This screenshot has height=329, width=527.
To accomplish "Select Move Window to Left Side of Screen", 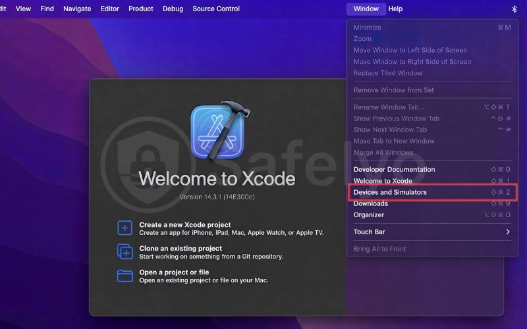I will point(432,51).
